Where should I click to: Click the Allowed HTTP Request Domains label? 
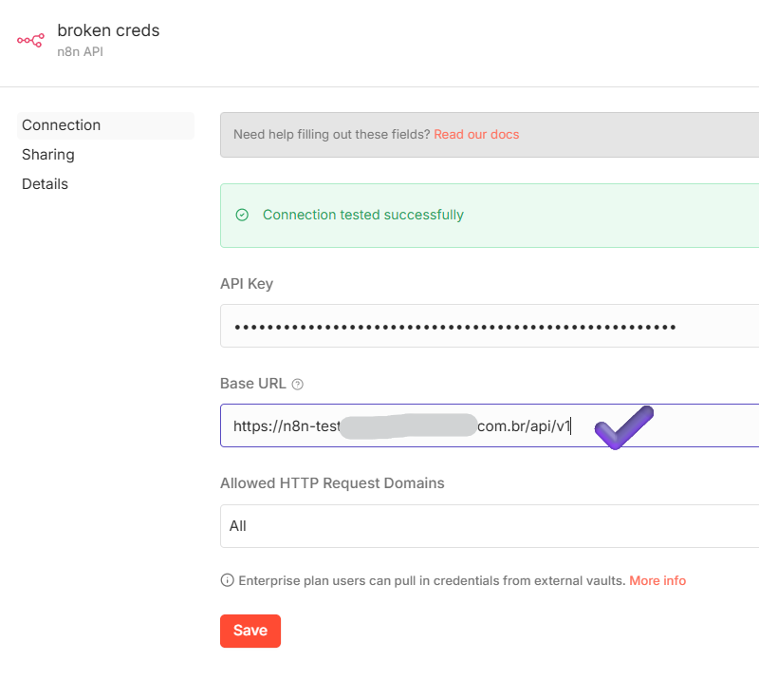point(332,483)
